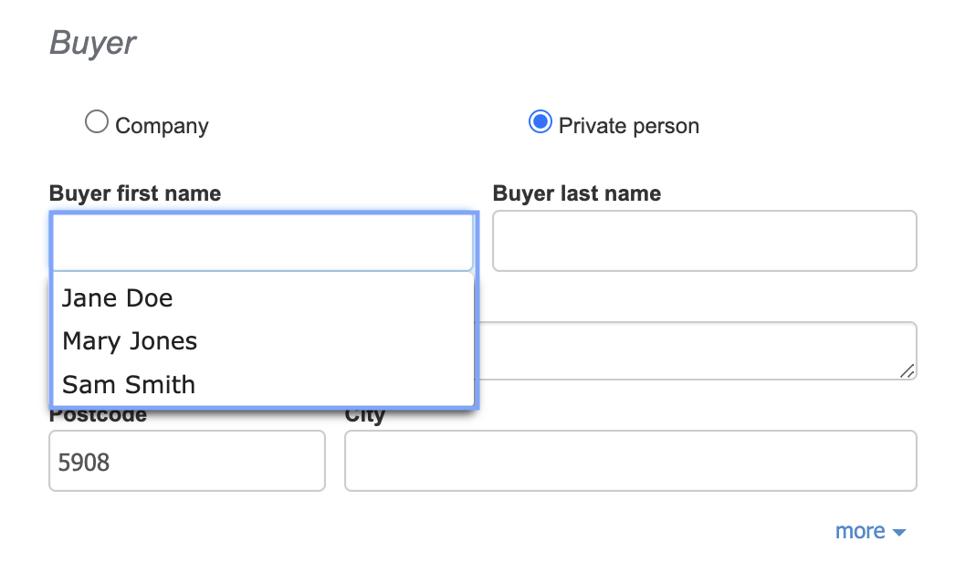This screenshot has height=573, width=955.
Task: Click the Buyer last name label
Action: [x=577, y=193]
